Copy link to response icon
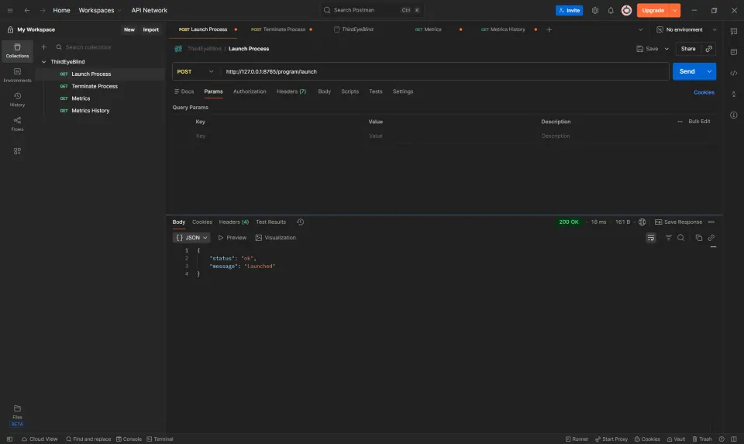The height and width of the screenshot is (444, 744). 711,238
